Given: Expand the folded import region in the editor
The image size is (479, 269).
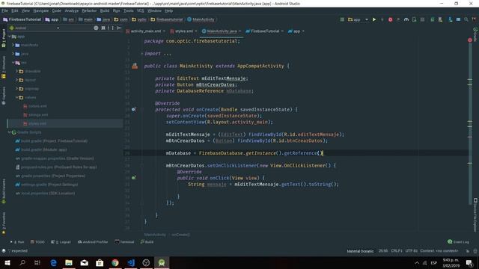Looking at the screenshot, I should point(141,54).
